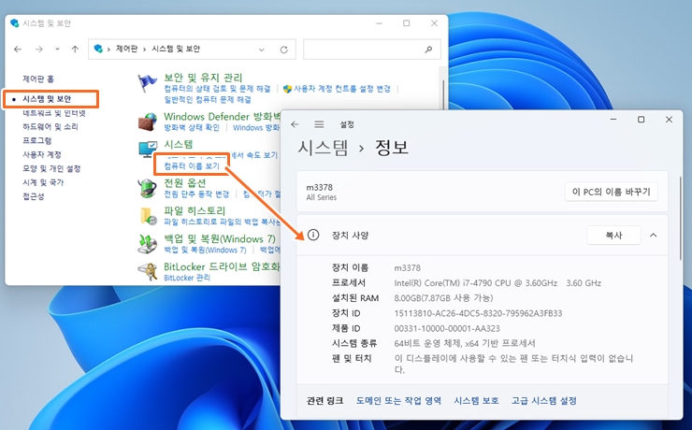Open BitLocker 관리 link
Screen dimensions: 692x430
[x=187, y=278]
